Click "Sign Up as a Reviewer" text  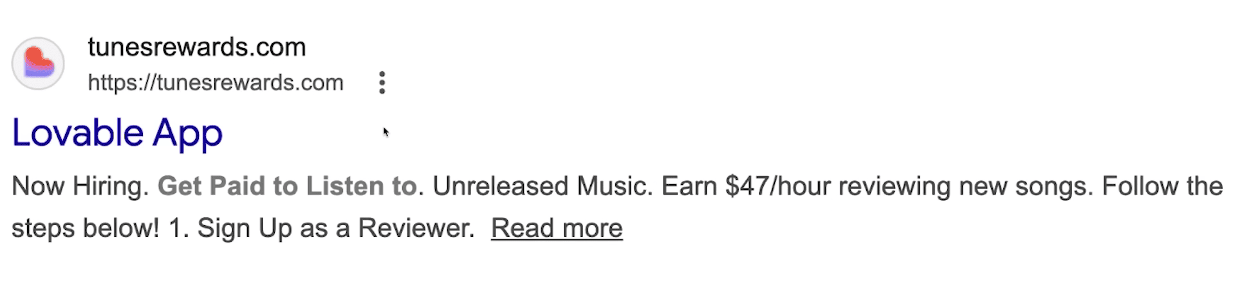335,228
